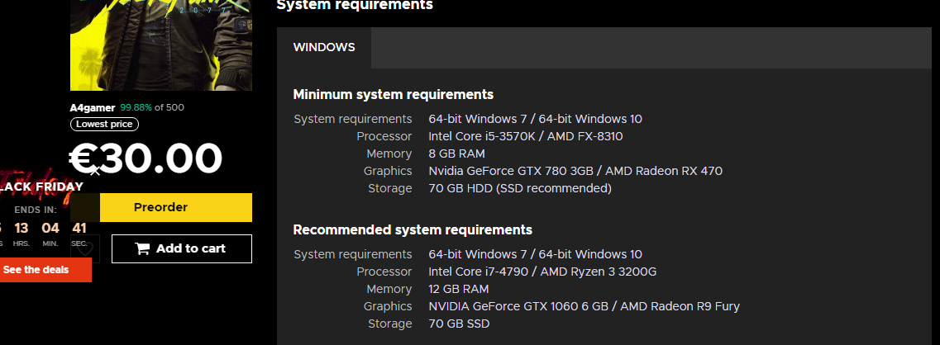The height and width of the screenshot is (345, 940).
Task: Close the Black Friday popup
Action: [x=95, y=172]
